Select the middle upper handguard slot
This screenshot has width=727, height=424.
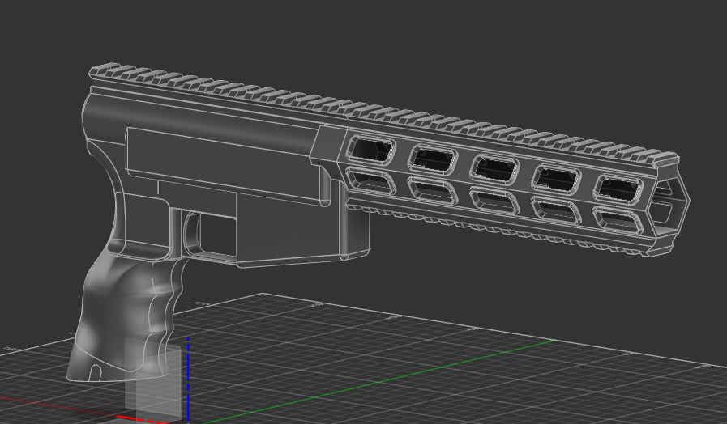coord(494,168)
